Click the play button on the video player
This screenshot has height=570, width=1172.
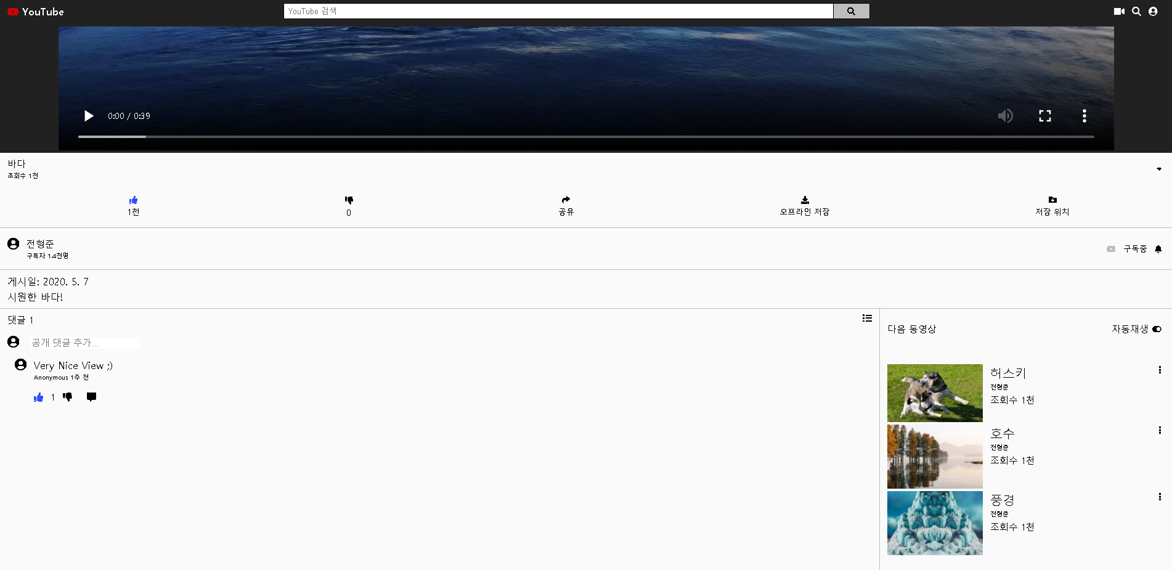click(x=89, y=116)
